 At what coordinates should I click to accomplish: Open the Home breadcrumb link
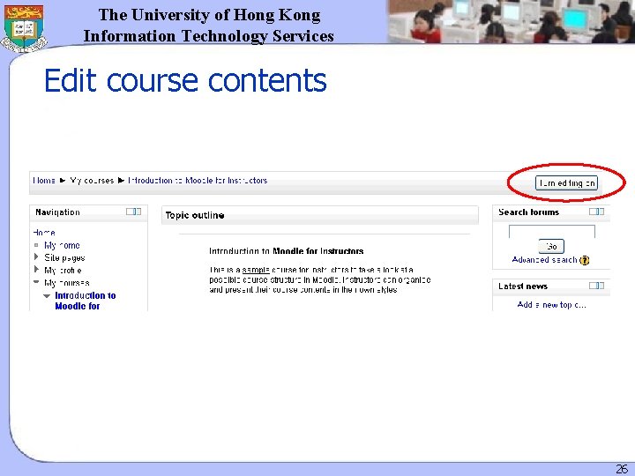pos(44,181)
